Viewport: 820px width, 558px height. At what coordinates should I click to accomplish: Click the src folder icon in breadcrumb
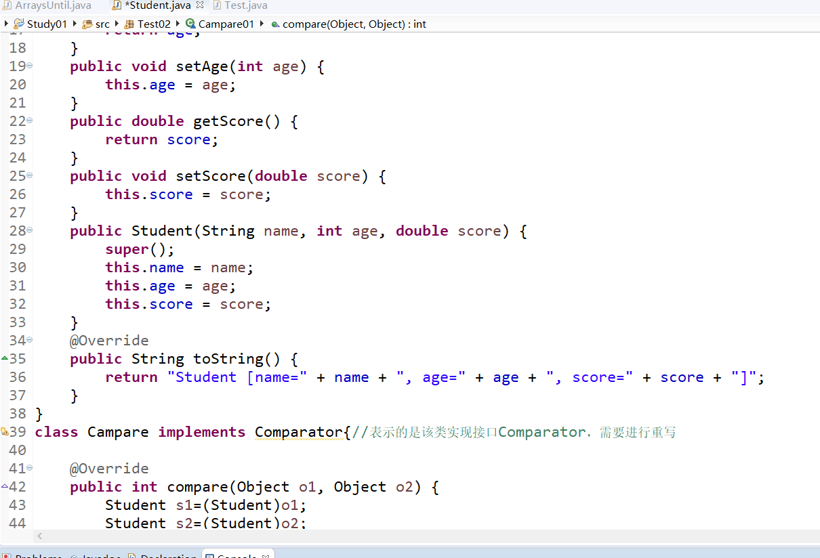click(x=87, y=24)
